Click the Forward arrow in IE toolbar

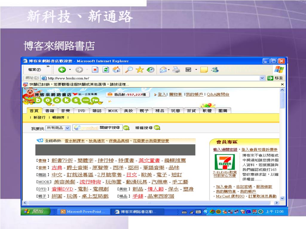(79, 70)
